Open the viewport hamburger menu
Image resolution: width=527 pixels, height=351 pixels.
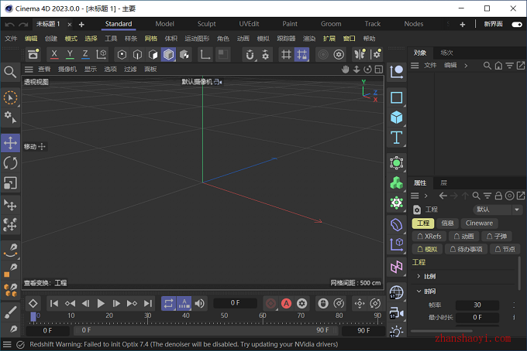tap(29, 70)
